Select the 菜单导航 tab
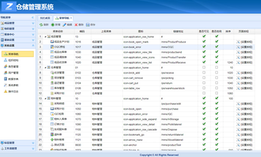The height and width of the screenshot is (157, 261). [63, 18]
